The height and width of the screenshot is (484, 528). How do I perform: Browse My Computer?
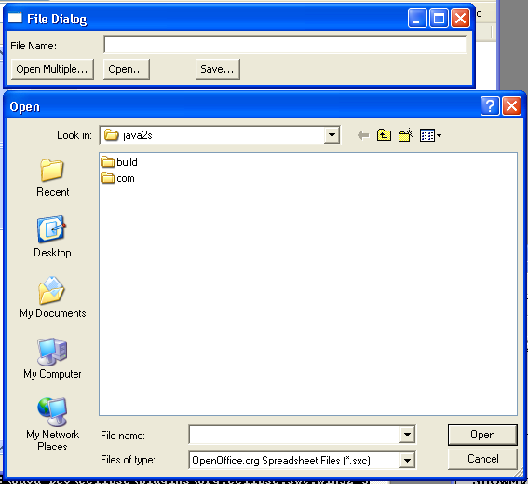[52, 358]
